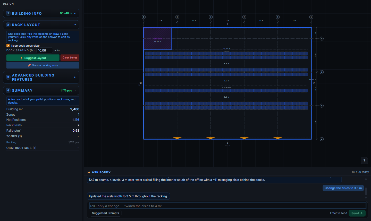Expand the Advanced Building Features arrow
The height and width of the screenshot is (221, 371).
pos(75,77)
